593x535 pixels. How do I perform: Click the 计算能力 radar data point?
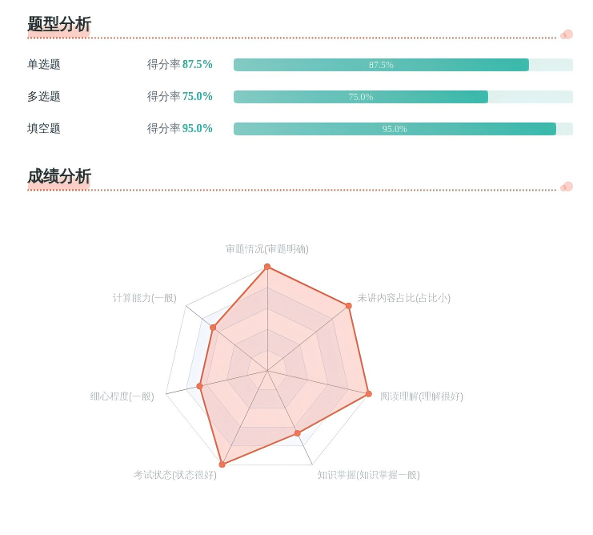point(213,328)
